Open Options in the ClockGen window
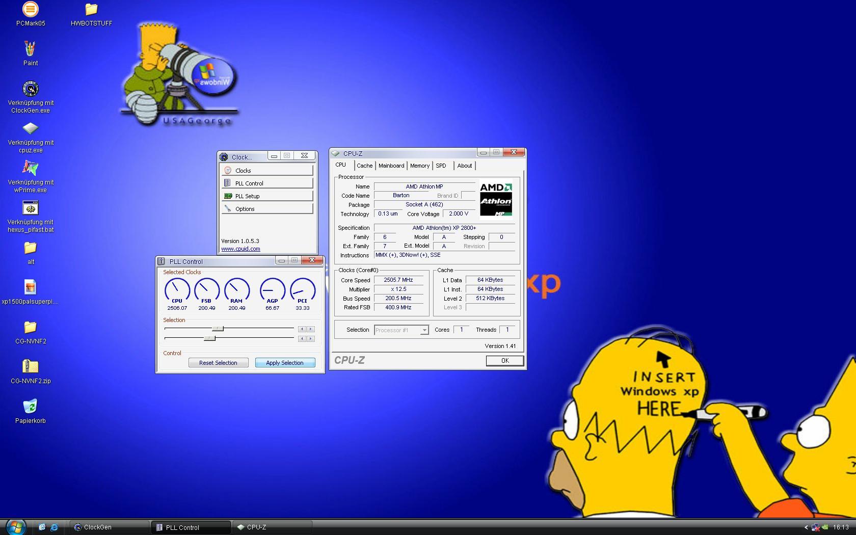The height and width of the screenshot is (535, 856). click(x=267, y=208)
